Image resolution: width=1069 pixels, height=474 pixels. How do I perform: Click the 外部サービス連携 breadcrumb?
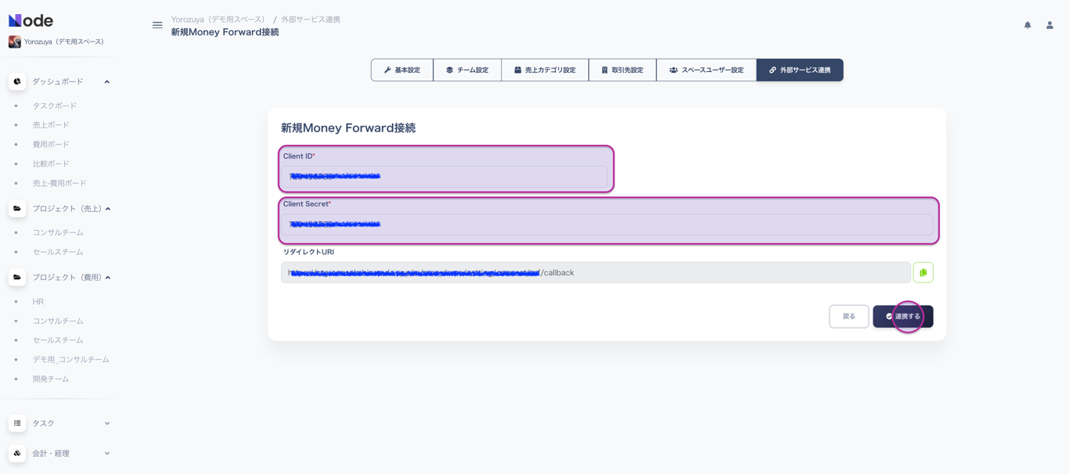[311, 20]
